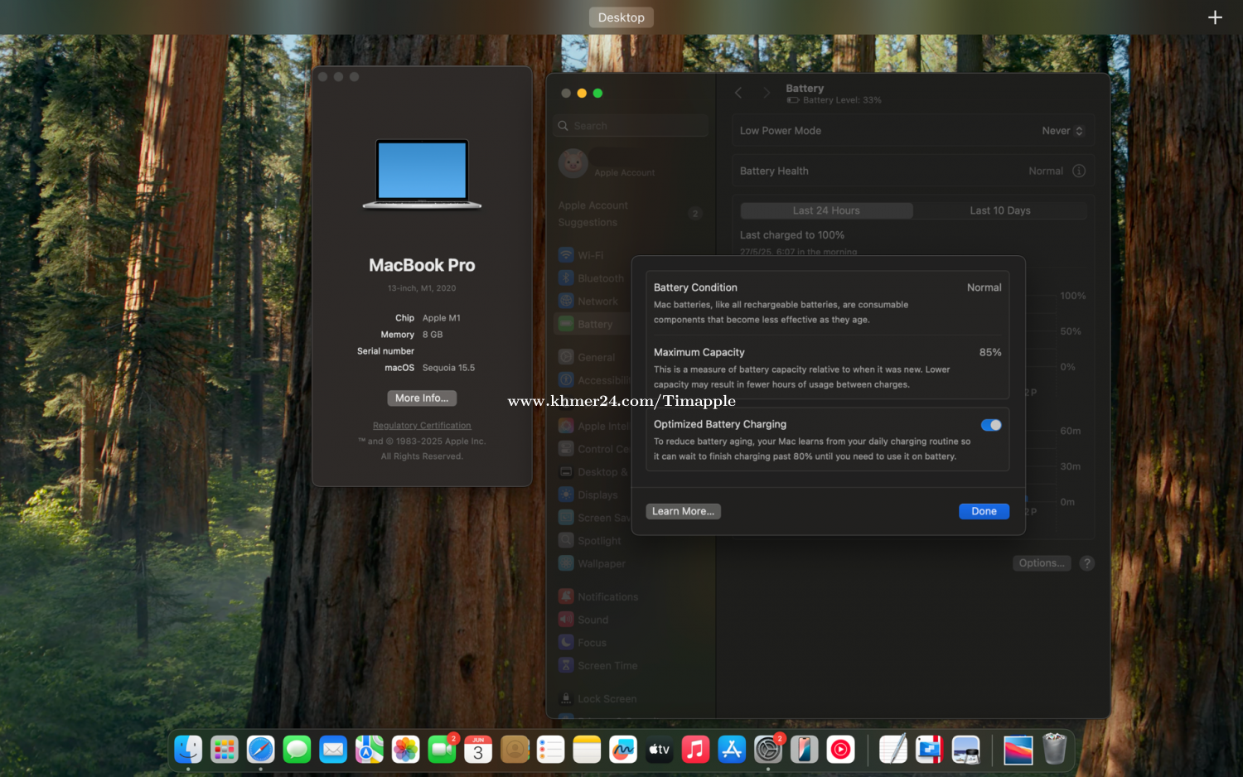Viewport: 1243px width, 777px height.
Task: Click the question mark help button
Action: [x=1087, y=563]
